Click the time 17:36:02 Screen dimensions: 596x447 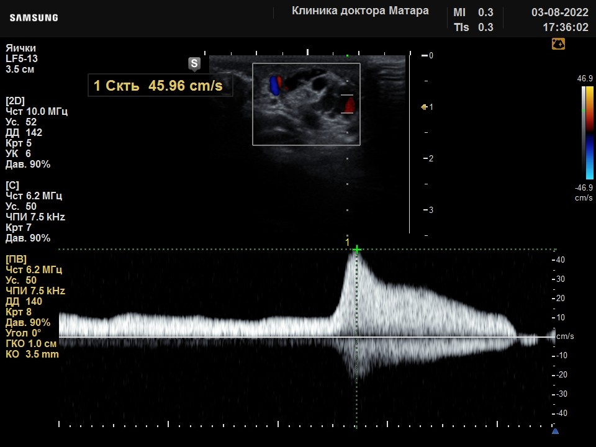coord(565,27)
